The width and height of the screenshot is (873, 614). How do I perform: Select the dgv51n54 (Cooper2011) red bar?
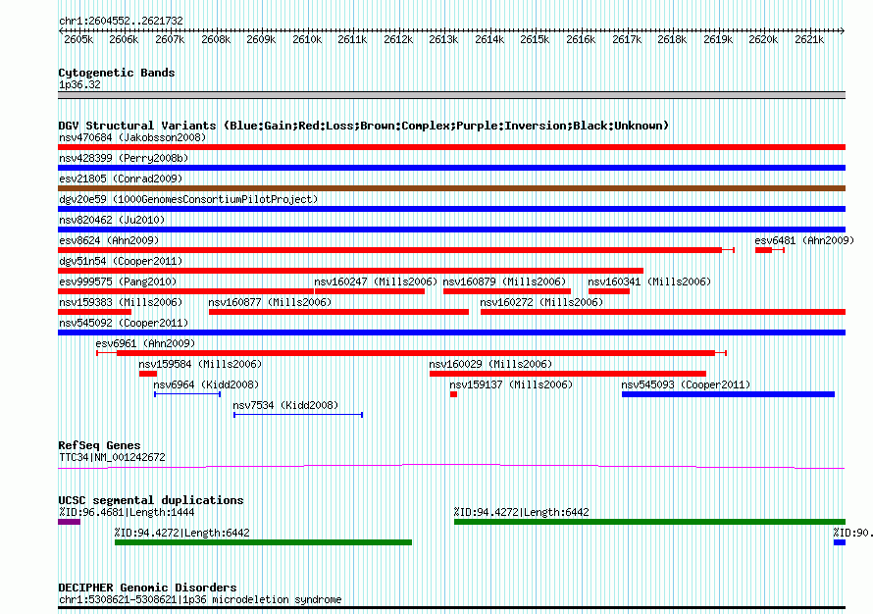point(351,271)
